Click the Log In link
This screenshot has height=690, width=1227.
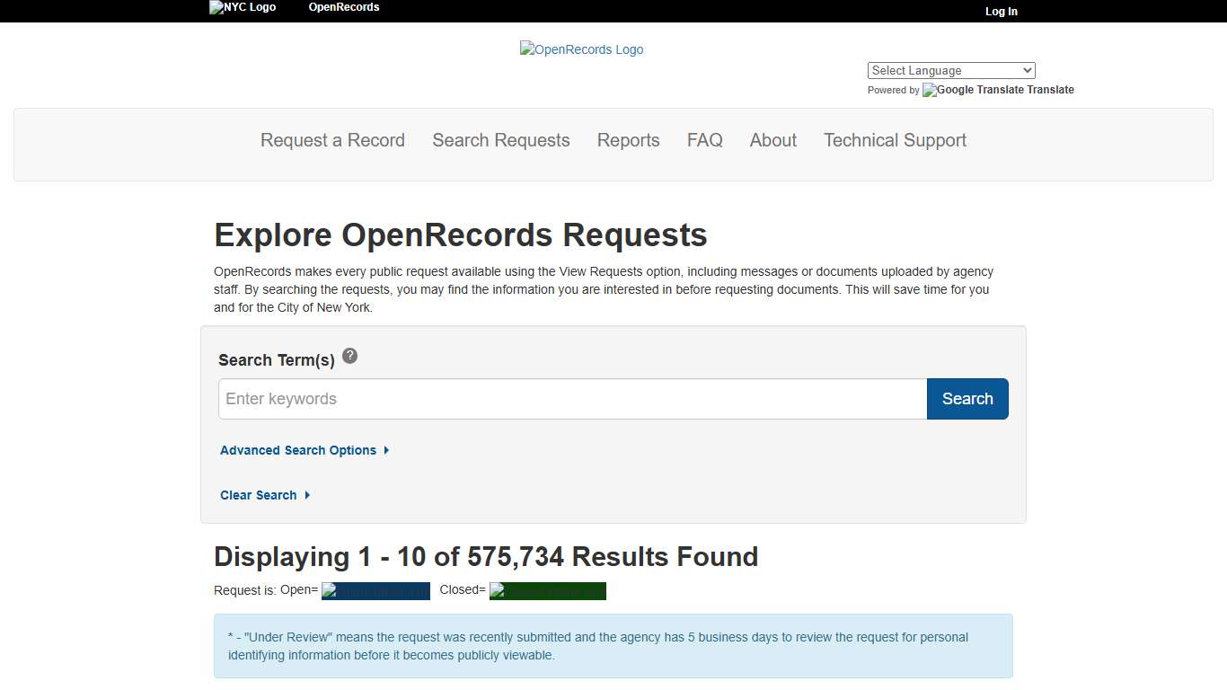(1001, 12)
